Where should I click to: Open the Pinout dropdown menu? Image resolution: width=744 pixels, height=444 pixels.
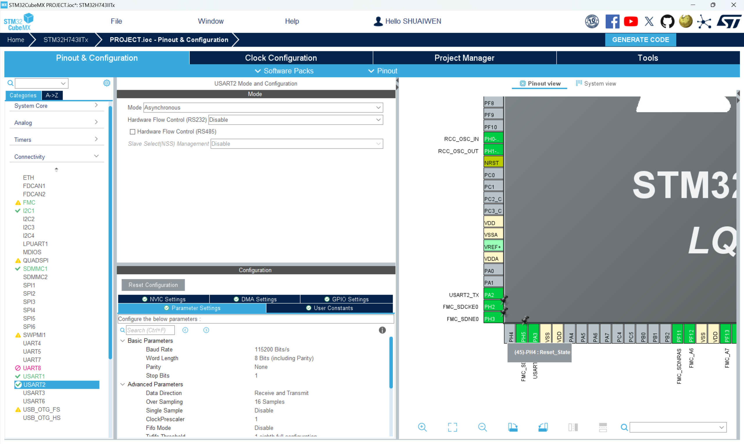click(383, 71)
